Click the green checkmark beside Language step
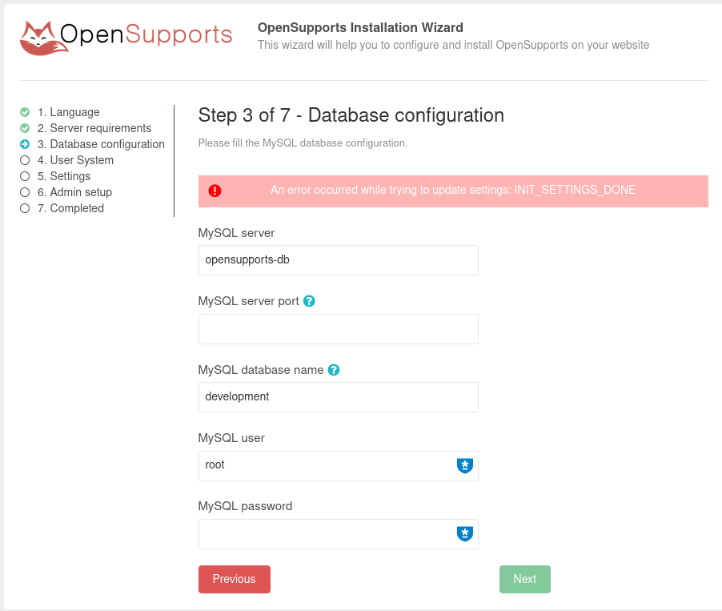This screenshot has width=722, height=611. tap(25, 112)
